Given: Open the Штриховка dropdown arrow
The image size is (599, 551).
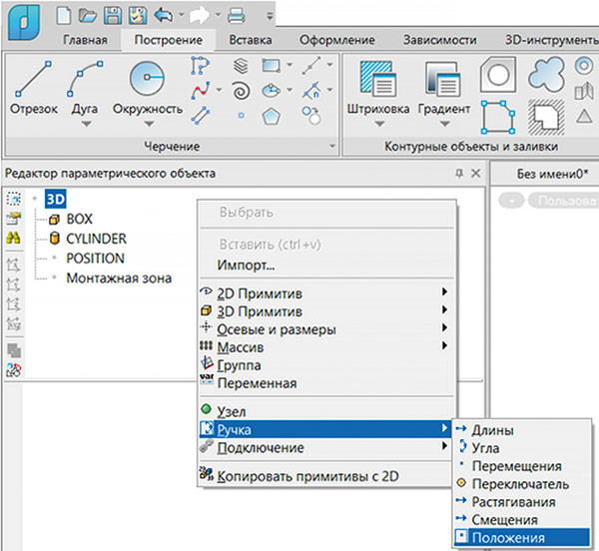Looking at the screenshot, I should (x=379, y=124).
